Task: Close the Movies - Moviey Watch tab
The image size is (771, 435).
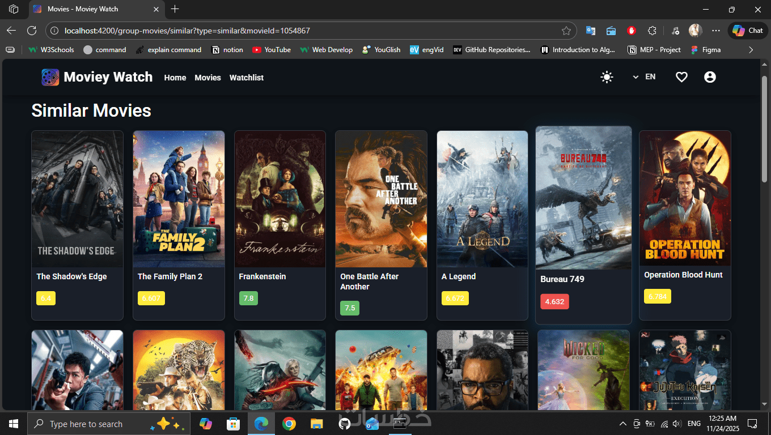Action: 156,9
